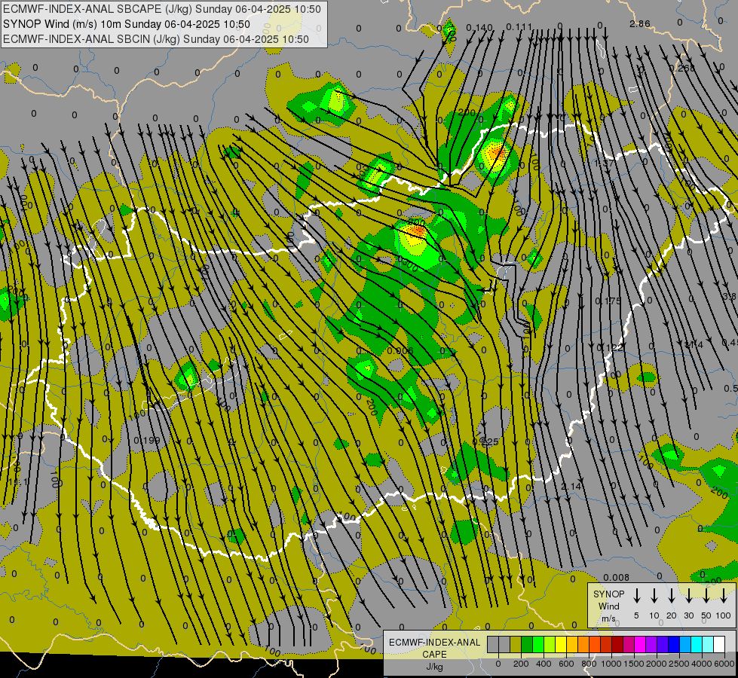
Task: Click the 2.14 value on the map
Action: pyautogui.click(x=571, y=486)
